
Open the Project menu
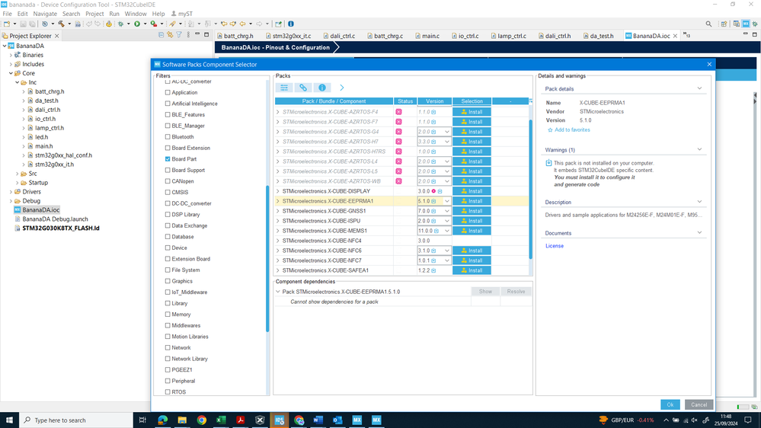point(94,14)
